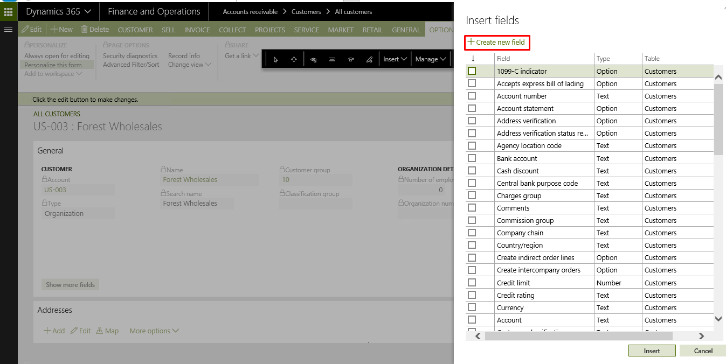Open the INVOICE tab

(197, 30)
